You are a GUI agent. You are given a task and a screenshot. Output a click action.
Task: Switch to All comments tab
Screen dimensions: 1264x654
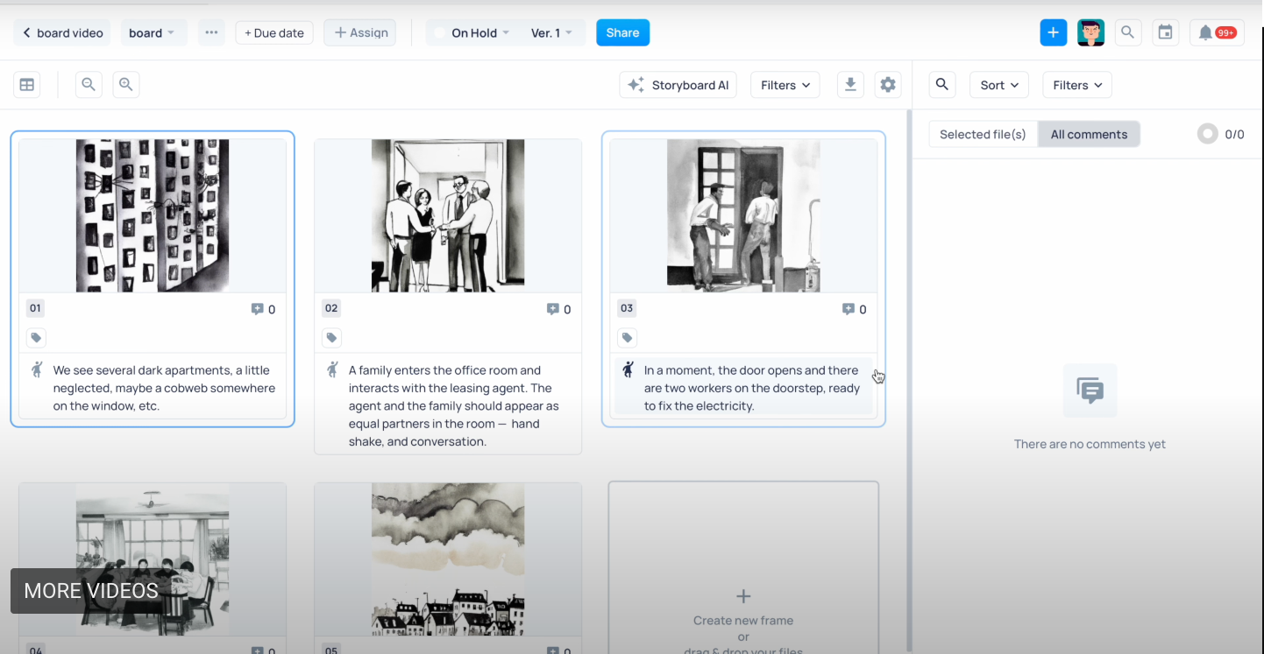[x=1089, y=134]
